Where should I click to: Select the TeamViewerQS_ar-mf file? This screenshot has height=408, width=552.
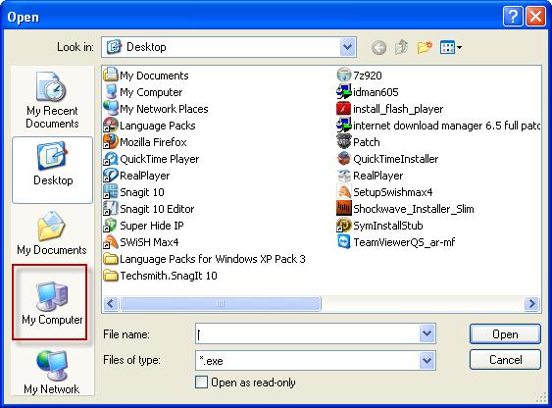pos(396,242)
